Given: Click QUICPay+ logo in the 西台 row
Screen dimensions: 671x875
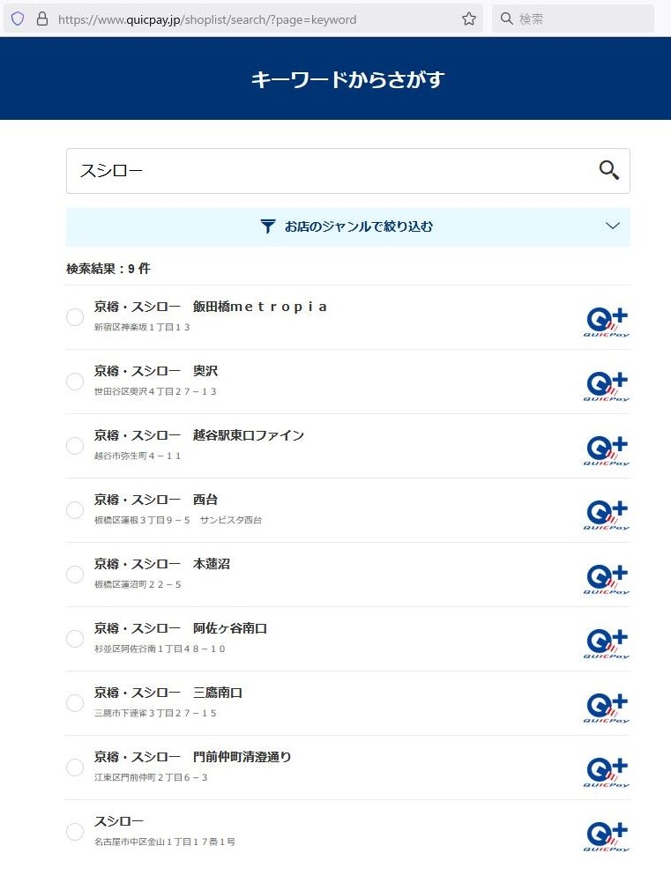Looking at the screenshot, I should 607,515.
